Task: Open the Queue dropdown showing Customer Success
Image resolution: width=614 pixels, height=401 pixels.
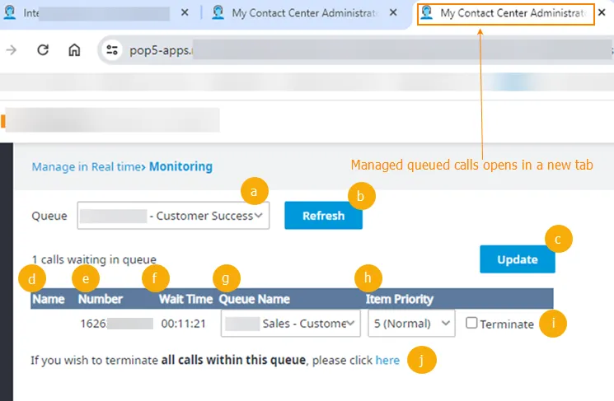Action: tap(173, 216)
